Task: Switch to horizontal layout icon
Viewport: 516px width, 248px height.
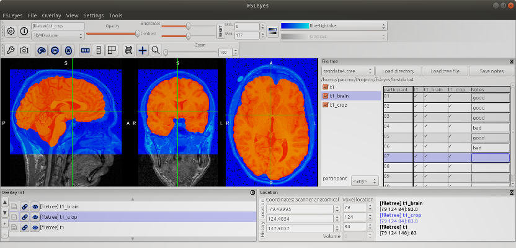Action: (86, 50)
